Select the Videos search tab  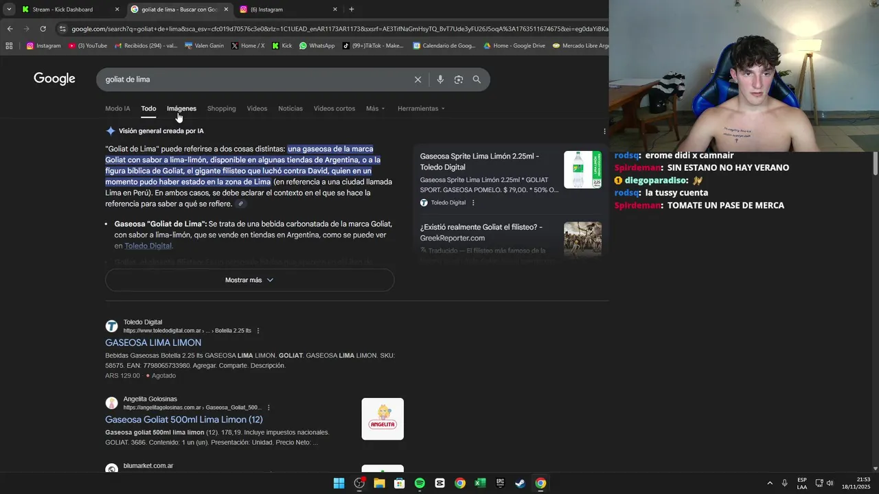pos(257,108)
